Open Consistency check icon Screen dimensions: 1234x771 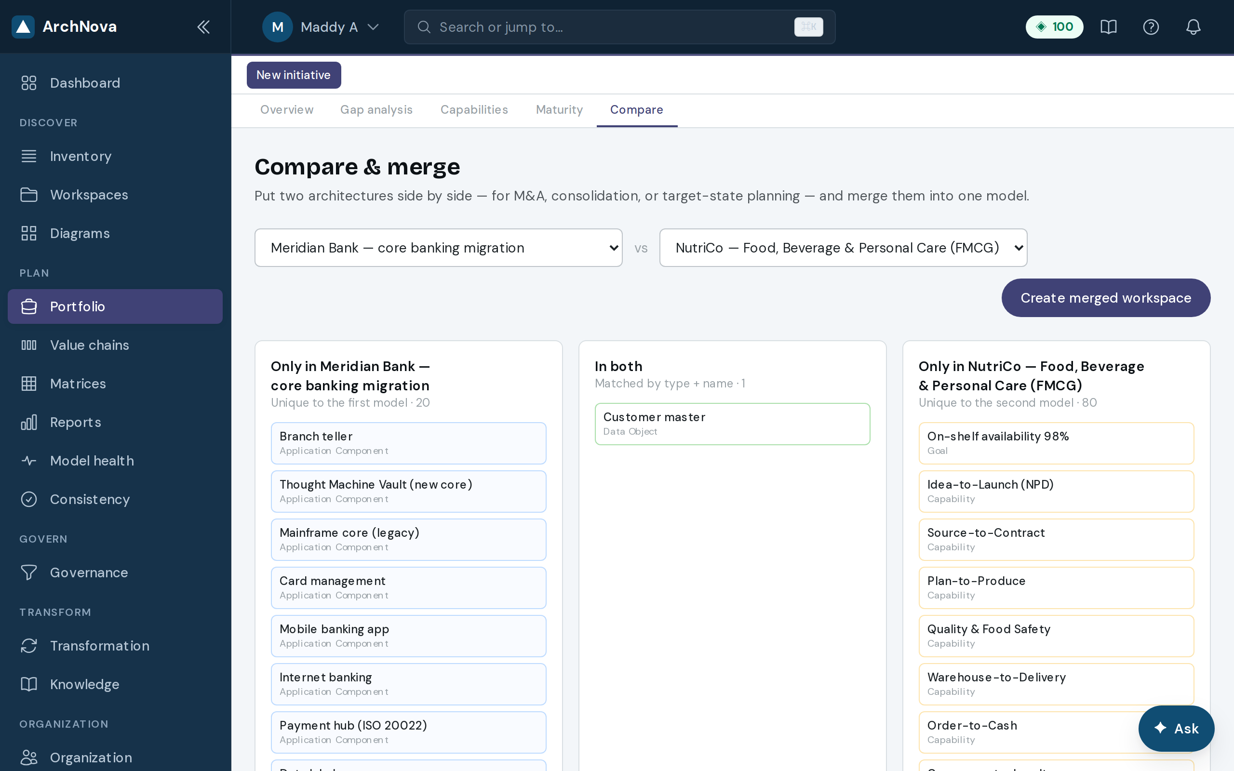coord(29,499)
